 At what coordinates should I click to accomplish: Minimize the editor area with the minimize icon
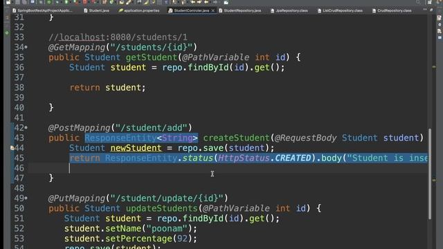point(425,10)
